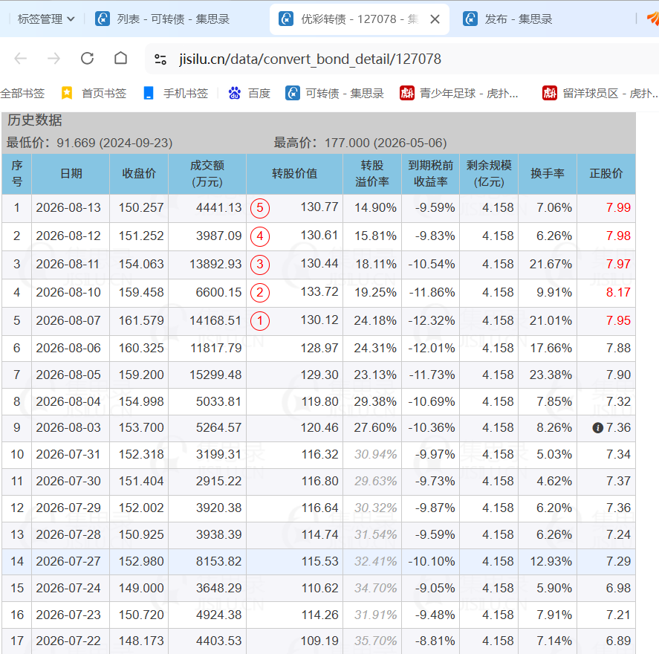The height and width of the screenshot is (654, 659).
Task: Click the 到期税前收益率 column header
Action: click(x=430, y=174)
